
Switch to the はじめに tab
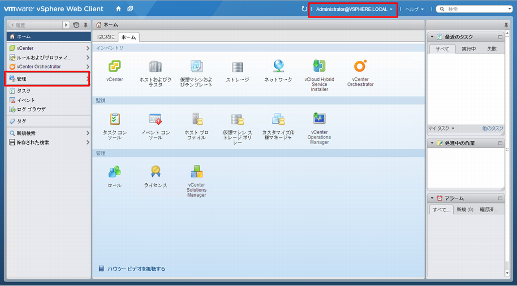tap(106, 37)
